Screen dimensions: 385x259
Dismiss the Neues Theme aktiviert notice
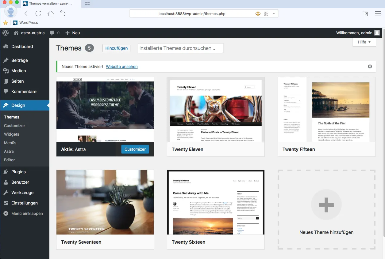pos(370,66)
